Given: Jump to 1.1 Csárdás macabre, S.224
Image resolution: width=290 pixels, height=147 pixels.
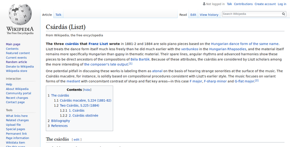Looking at the screenshot, I should [x=83, y=100].
